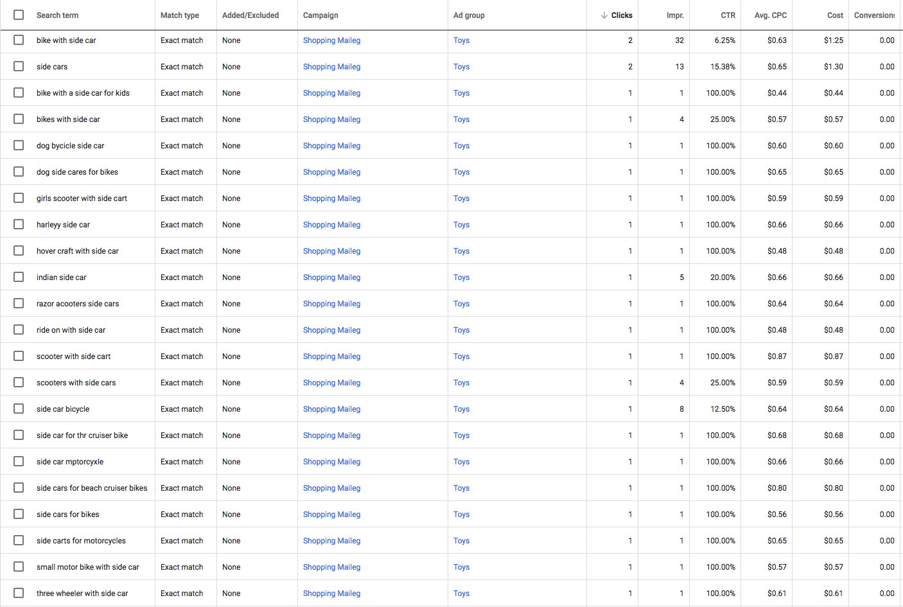The width and height of the screenshot is (903, 607).
Task: Open Toys ad group for 'dog bycicle side car'
Action: pos(461,146)
